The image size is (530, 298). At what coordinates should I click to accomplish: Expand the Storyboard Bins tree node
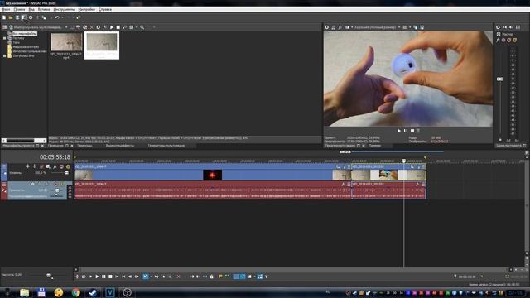[x=4, y=55]
